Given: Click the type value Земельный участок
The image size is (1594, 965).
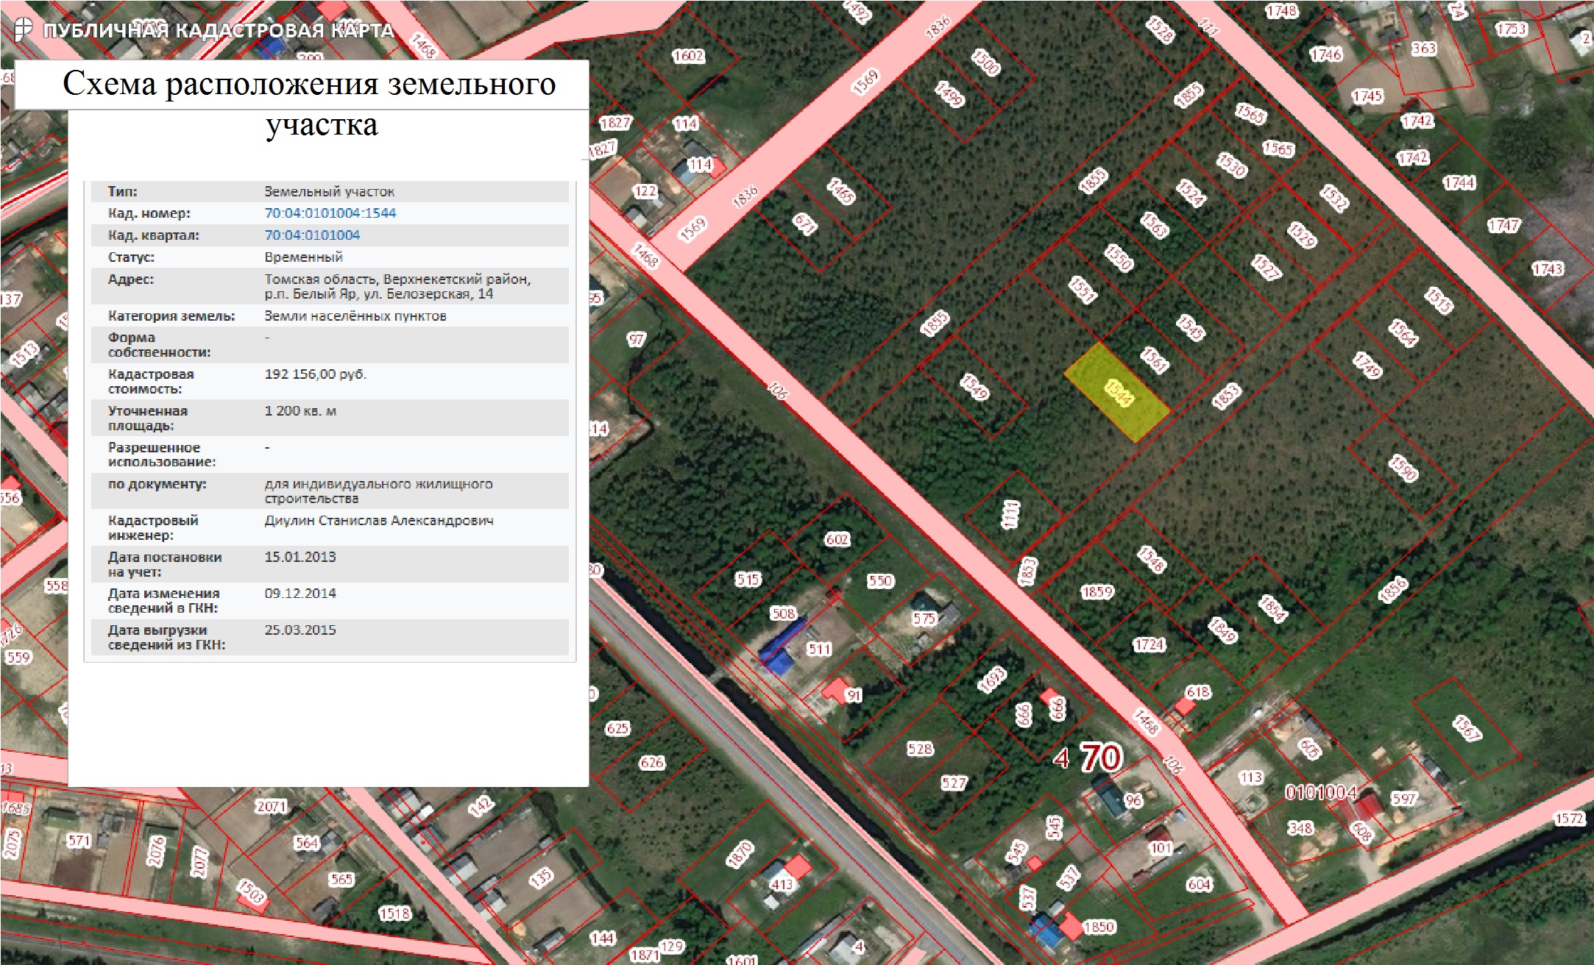Looking at the screenshot, I should 330,192.
